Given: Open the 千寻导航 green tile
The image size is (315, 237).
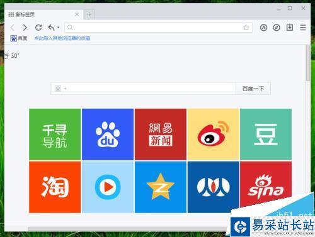Looking at the screenshot, I should pyautogui.click(x=55, y=135).
